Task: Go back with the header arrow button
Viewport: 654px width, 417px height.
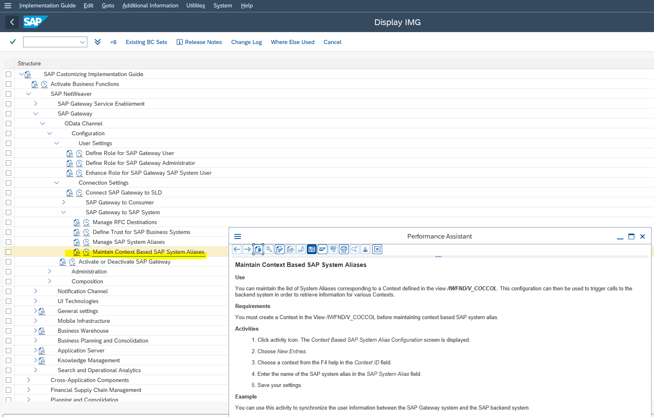Action: click(12, 22)
